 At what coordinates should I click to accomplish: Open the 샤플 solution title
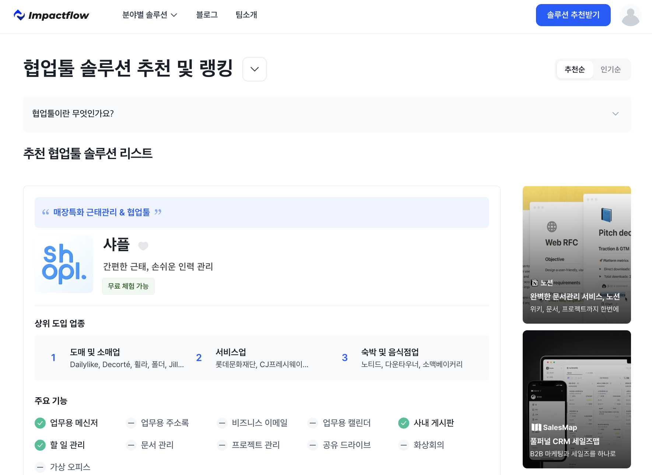tap(116, 245)
